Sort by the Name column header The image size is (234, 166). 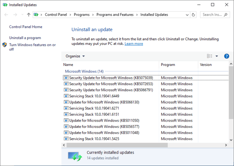coord(110,65)
